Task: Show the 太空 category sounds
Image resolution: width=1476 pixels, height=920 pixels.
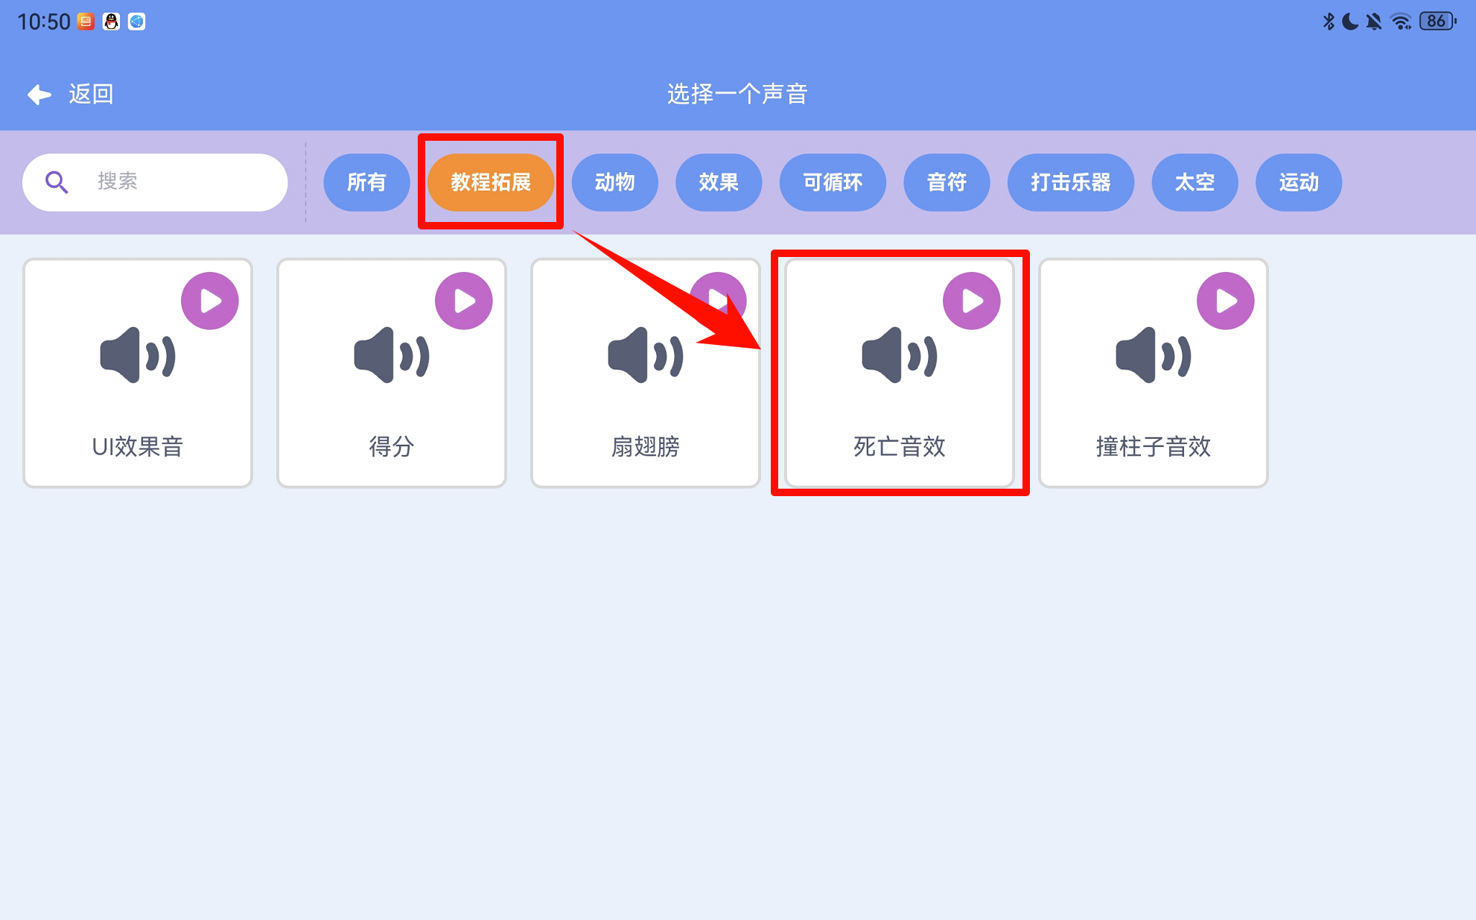Action: coord(1195,183)
